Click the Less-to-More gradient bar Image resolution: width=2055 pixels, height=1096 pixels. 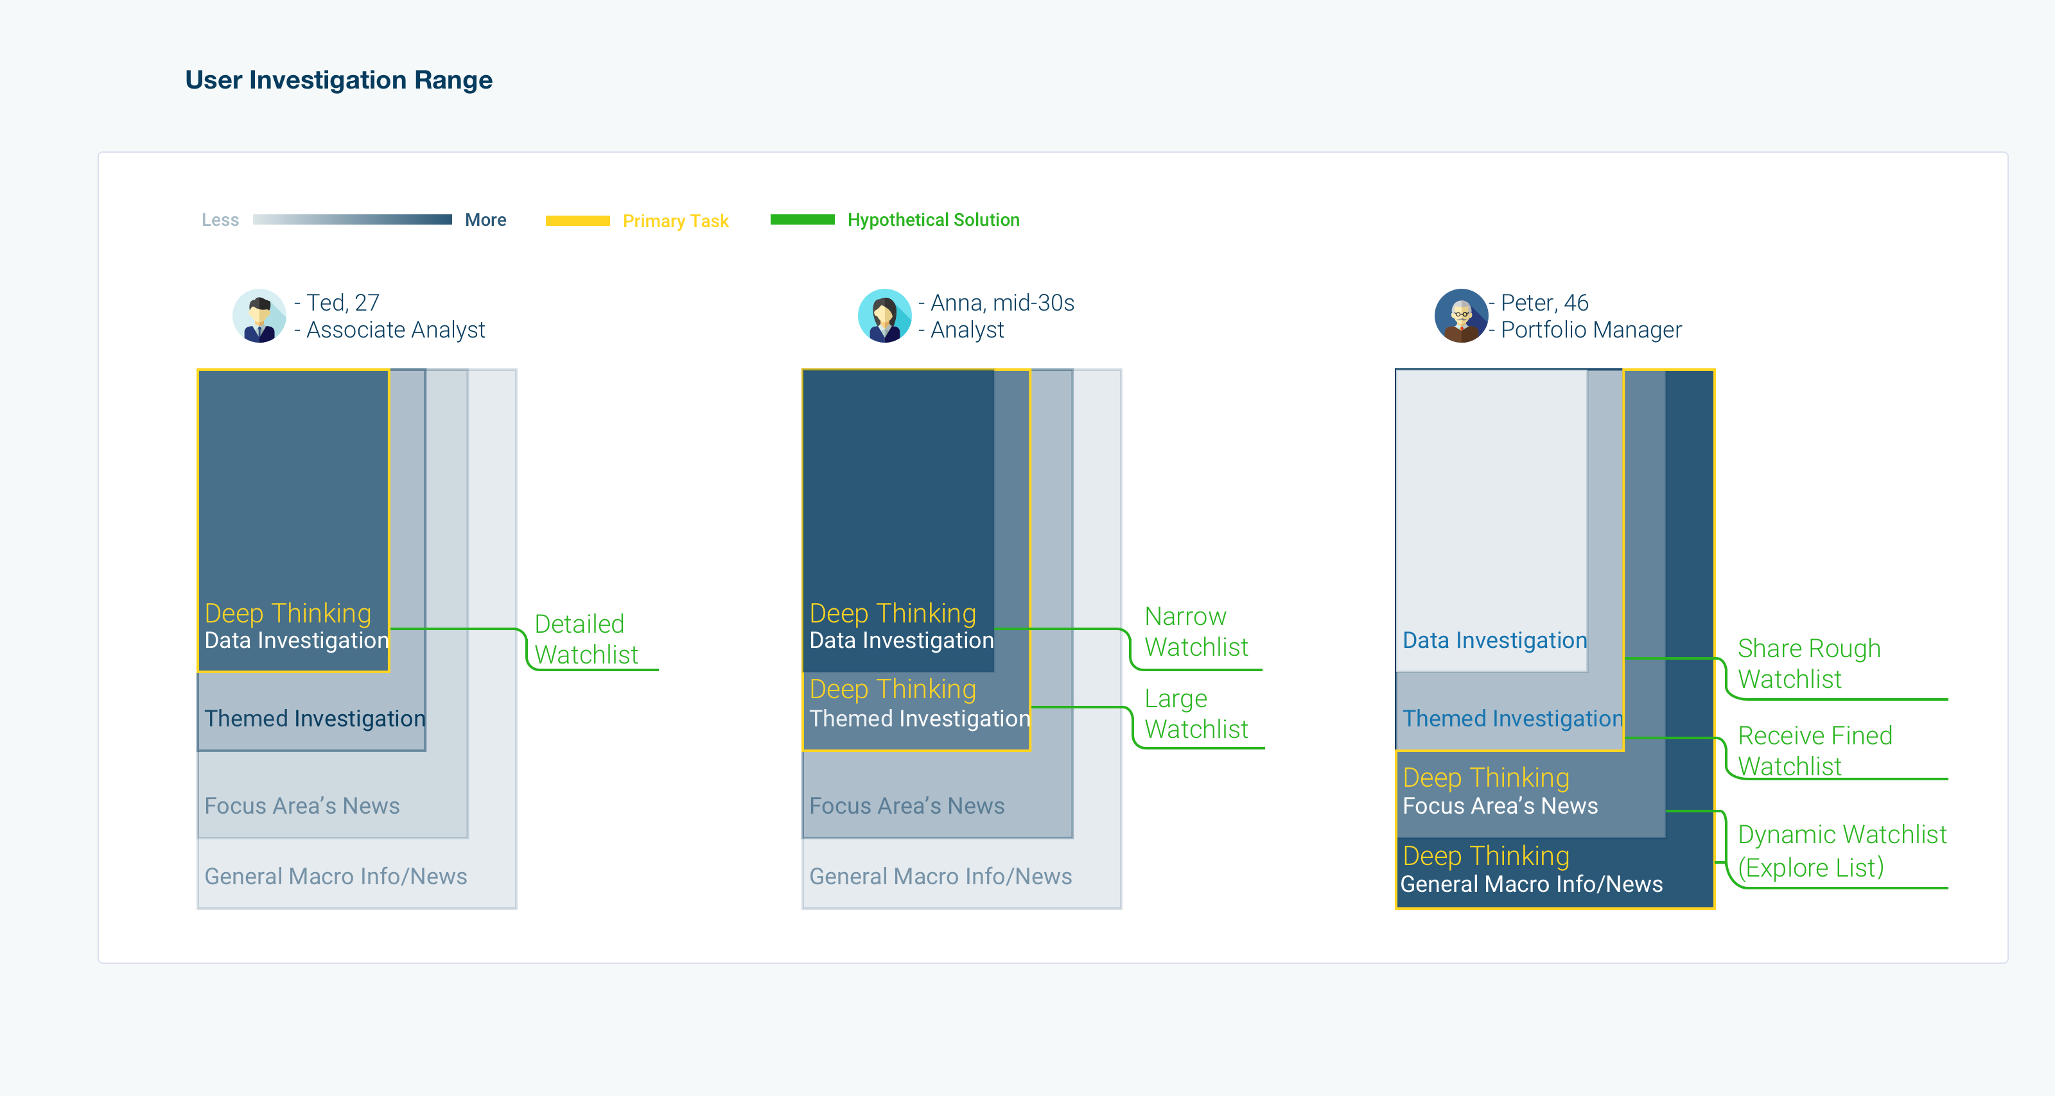coord(352,219)
